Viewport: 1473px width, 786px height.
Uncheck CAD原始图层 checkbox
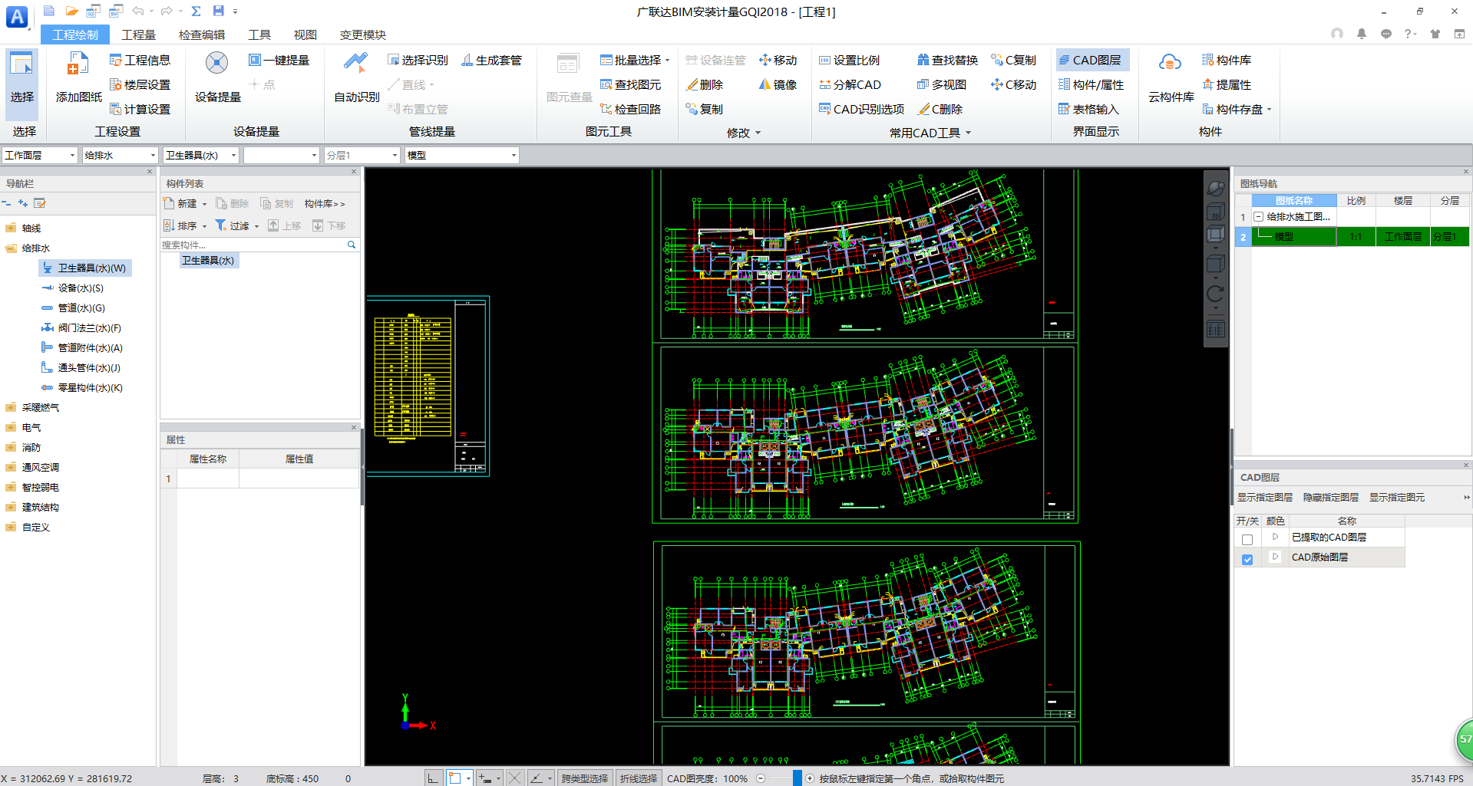pyautogui.click(x=1247, y=560)
